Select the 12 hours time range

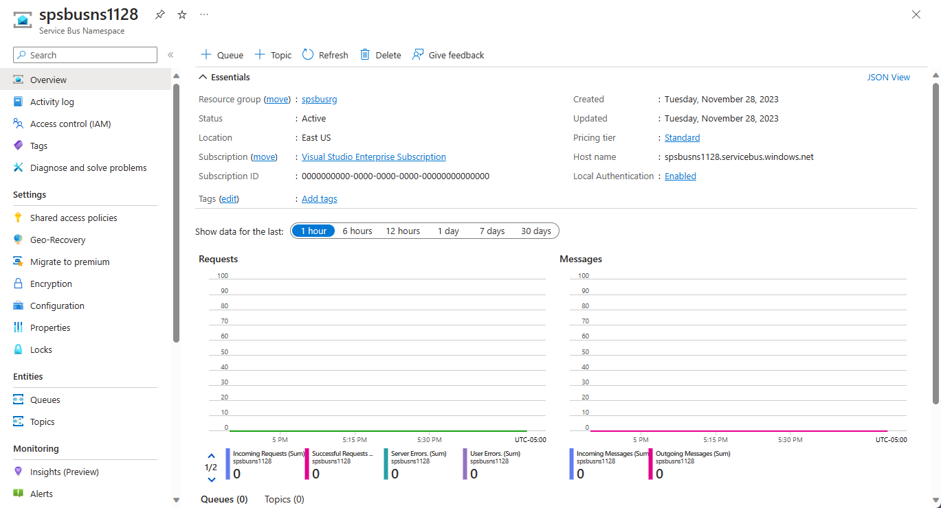coord(403,231)
